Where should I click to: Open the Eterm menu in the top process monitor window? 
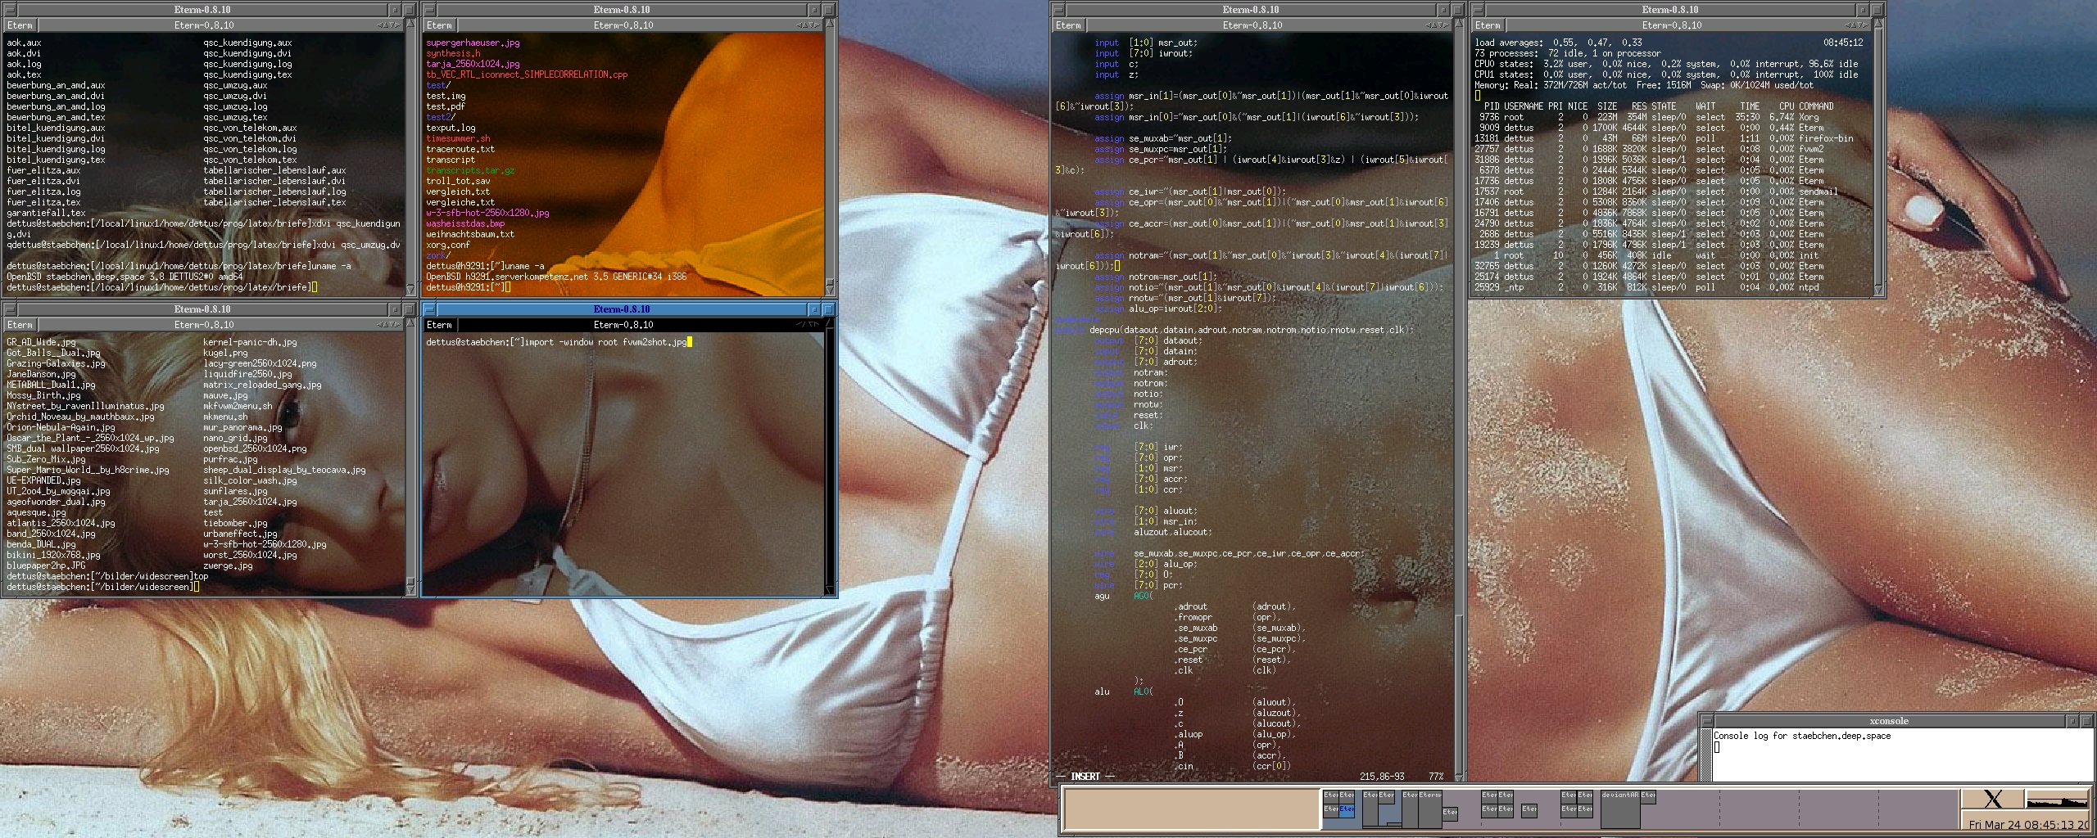1488,25
